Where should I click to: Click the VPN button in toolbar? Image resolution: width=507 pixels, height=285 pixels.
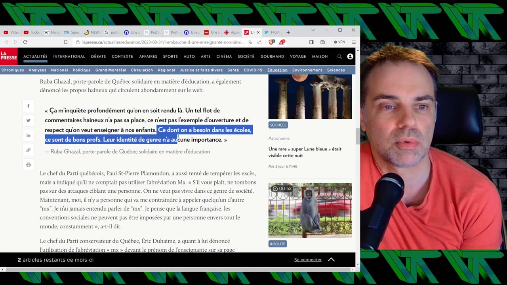pyautogui.click(x=339, y=42)
